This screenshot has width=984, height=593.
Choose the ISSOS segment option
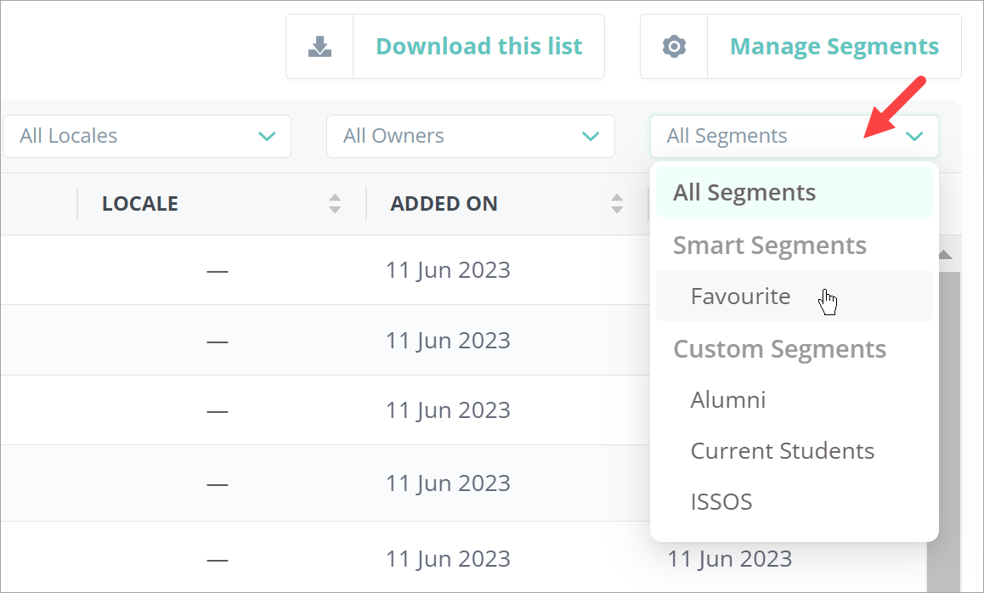(721, 502)
